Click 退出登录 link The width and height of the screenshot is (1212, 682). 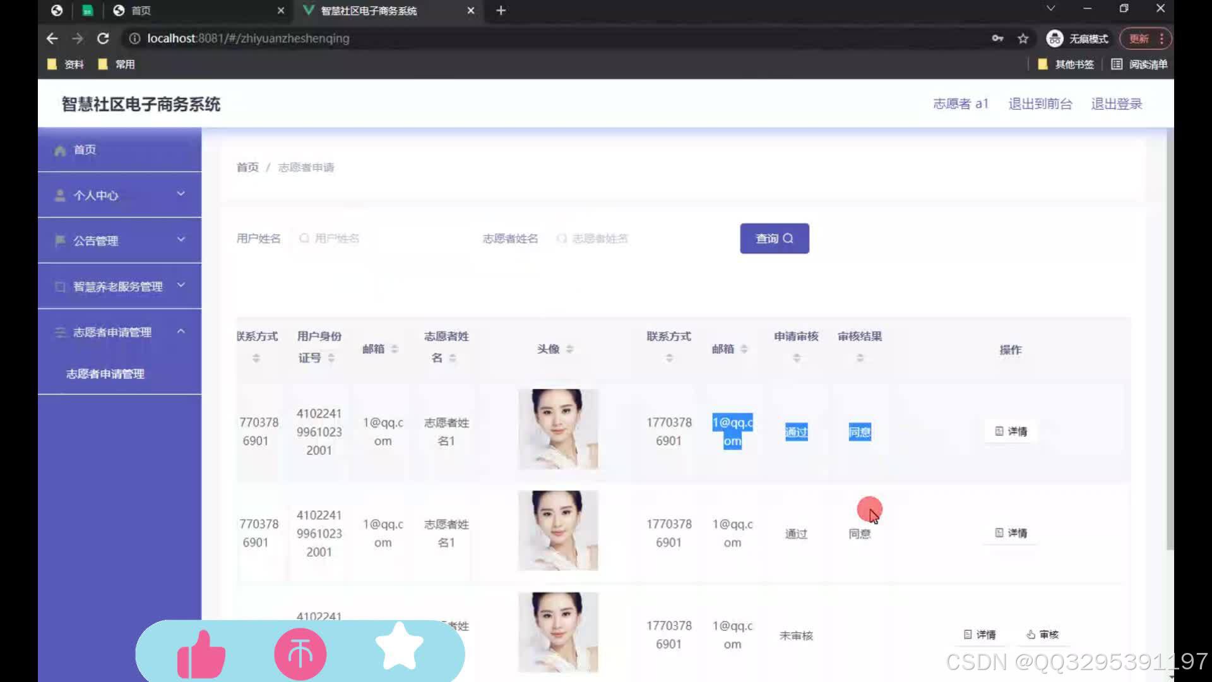tap(1117, 104)
